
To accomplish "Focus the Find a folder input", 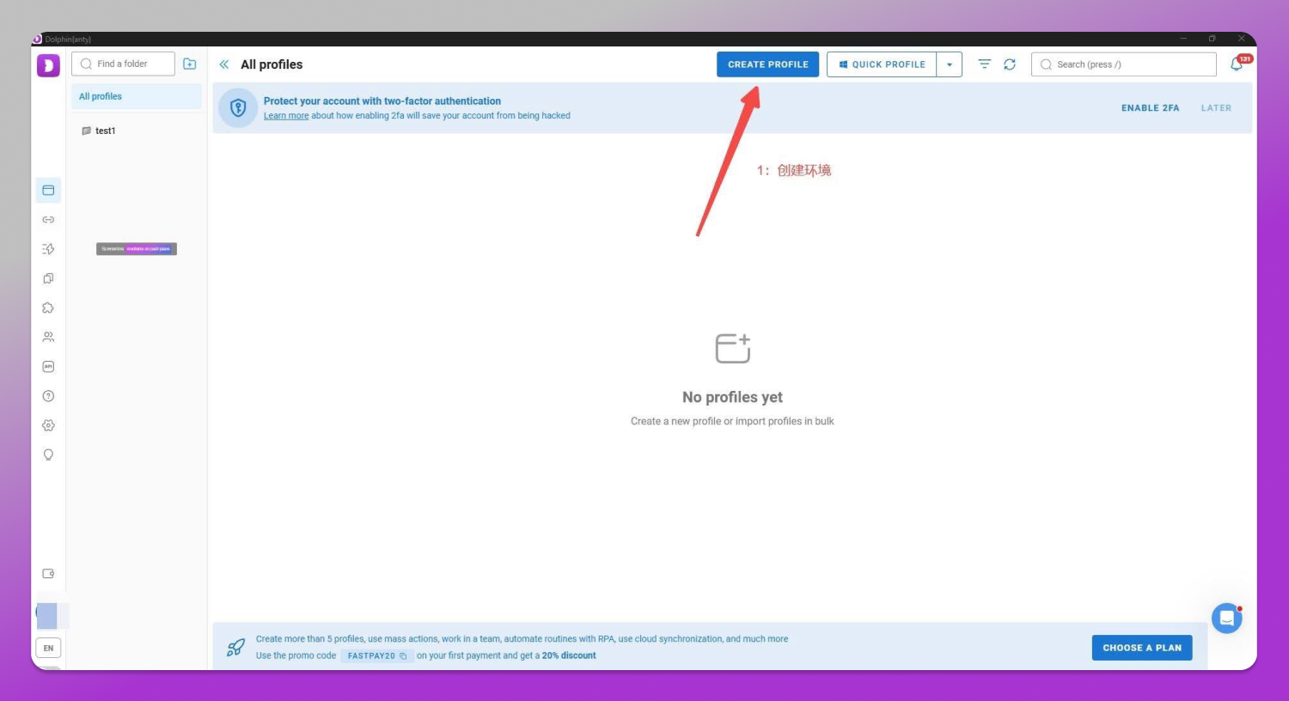I will 123,64.
